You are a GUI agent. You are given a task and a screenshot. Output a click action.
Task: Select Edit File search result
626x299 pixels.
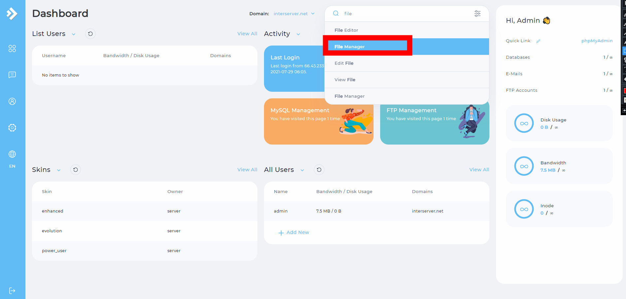(407, 63)
